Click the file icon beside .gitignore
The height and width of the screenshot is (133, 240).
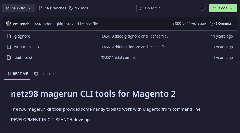[9, 36]
